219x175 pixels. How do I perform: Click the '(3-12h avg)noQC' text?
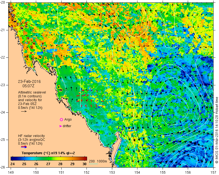[31, 140]
